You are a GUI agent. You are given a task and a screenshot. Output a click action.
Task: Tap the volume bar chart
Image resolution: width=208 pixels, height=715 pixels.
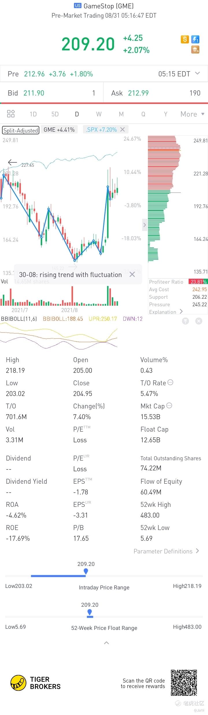tap(59, 296)
